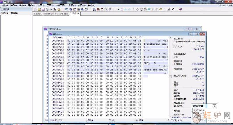Click the black left navigation arrow icon
The image size is (233, 125).
coord(168,10)
